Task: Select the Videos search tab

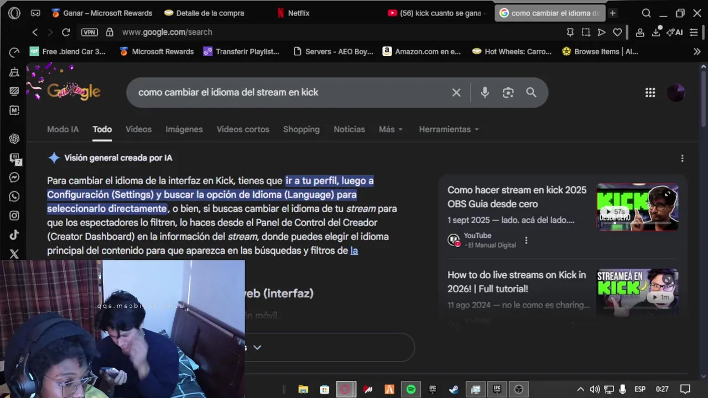Action: pyautogui.click(x=138, y=129)
